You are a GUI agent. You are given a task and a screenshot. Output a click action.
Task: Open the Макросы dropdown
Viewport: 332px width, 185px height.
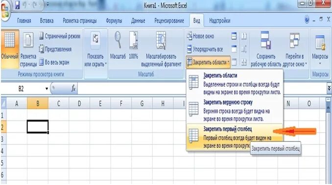[x=320, y=50]
